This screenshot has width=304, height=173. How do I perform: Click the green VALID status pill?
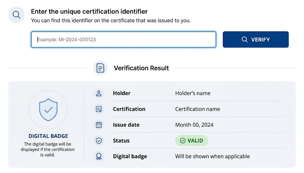192,141
